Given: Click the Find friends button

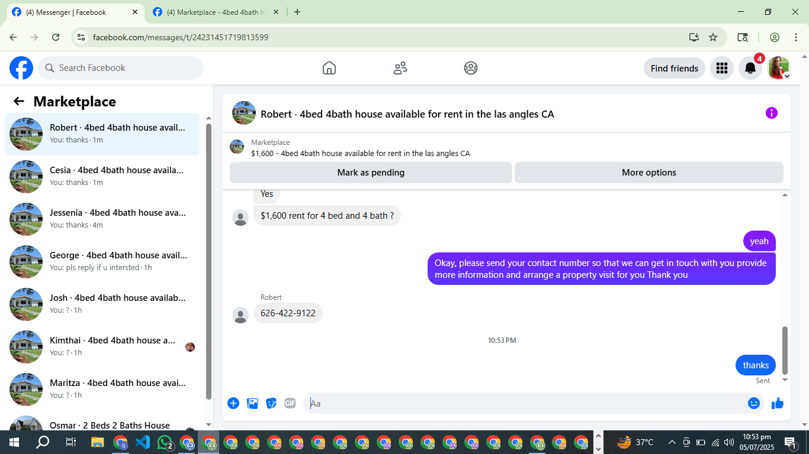Looking at the screenshot, I should click(674, 68).
